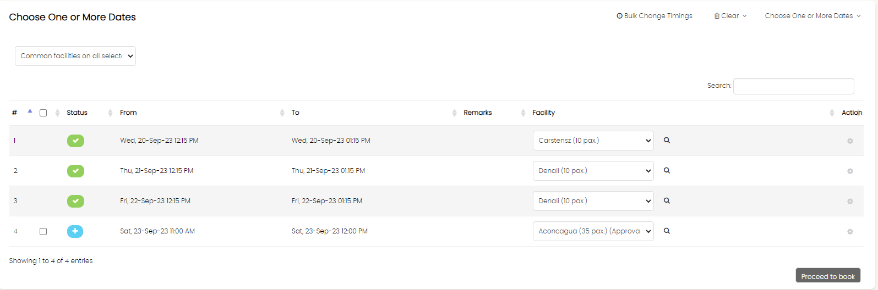878x290 pixels.
Task: Open the Common facilities filter dropdown
Action: click(x=75, y=56)
